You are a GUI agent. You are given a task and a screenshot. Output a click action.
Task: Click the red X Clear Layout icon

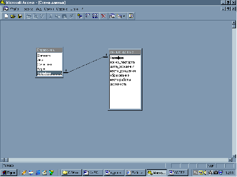pyautogui.click(x=103, y=16)
